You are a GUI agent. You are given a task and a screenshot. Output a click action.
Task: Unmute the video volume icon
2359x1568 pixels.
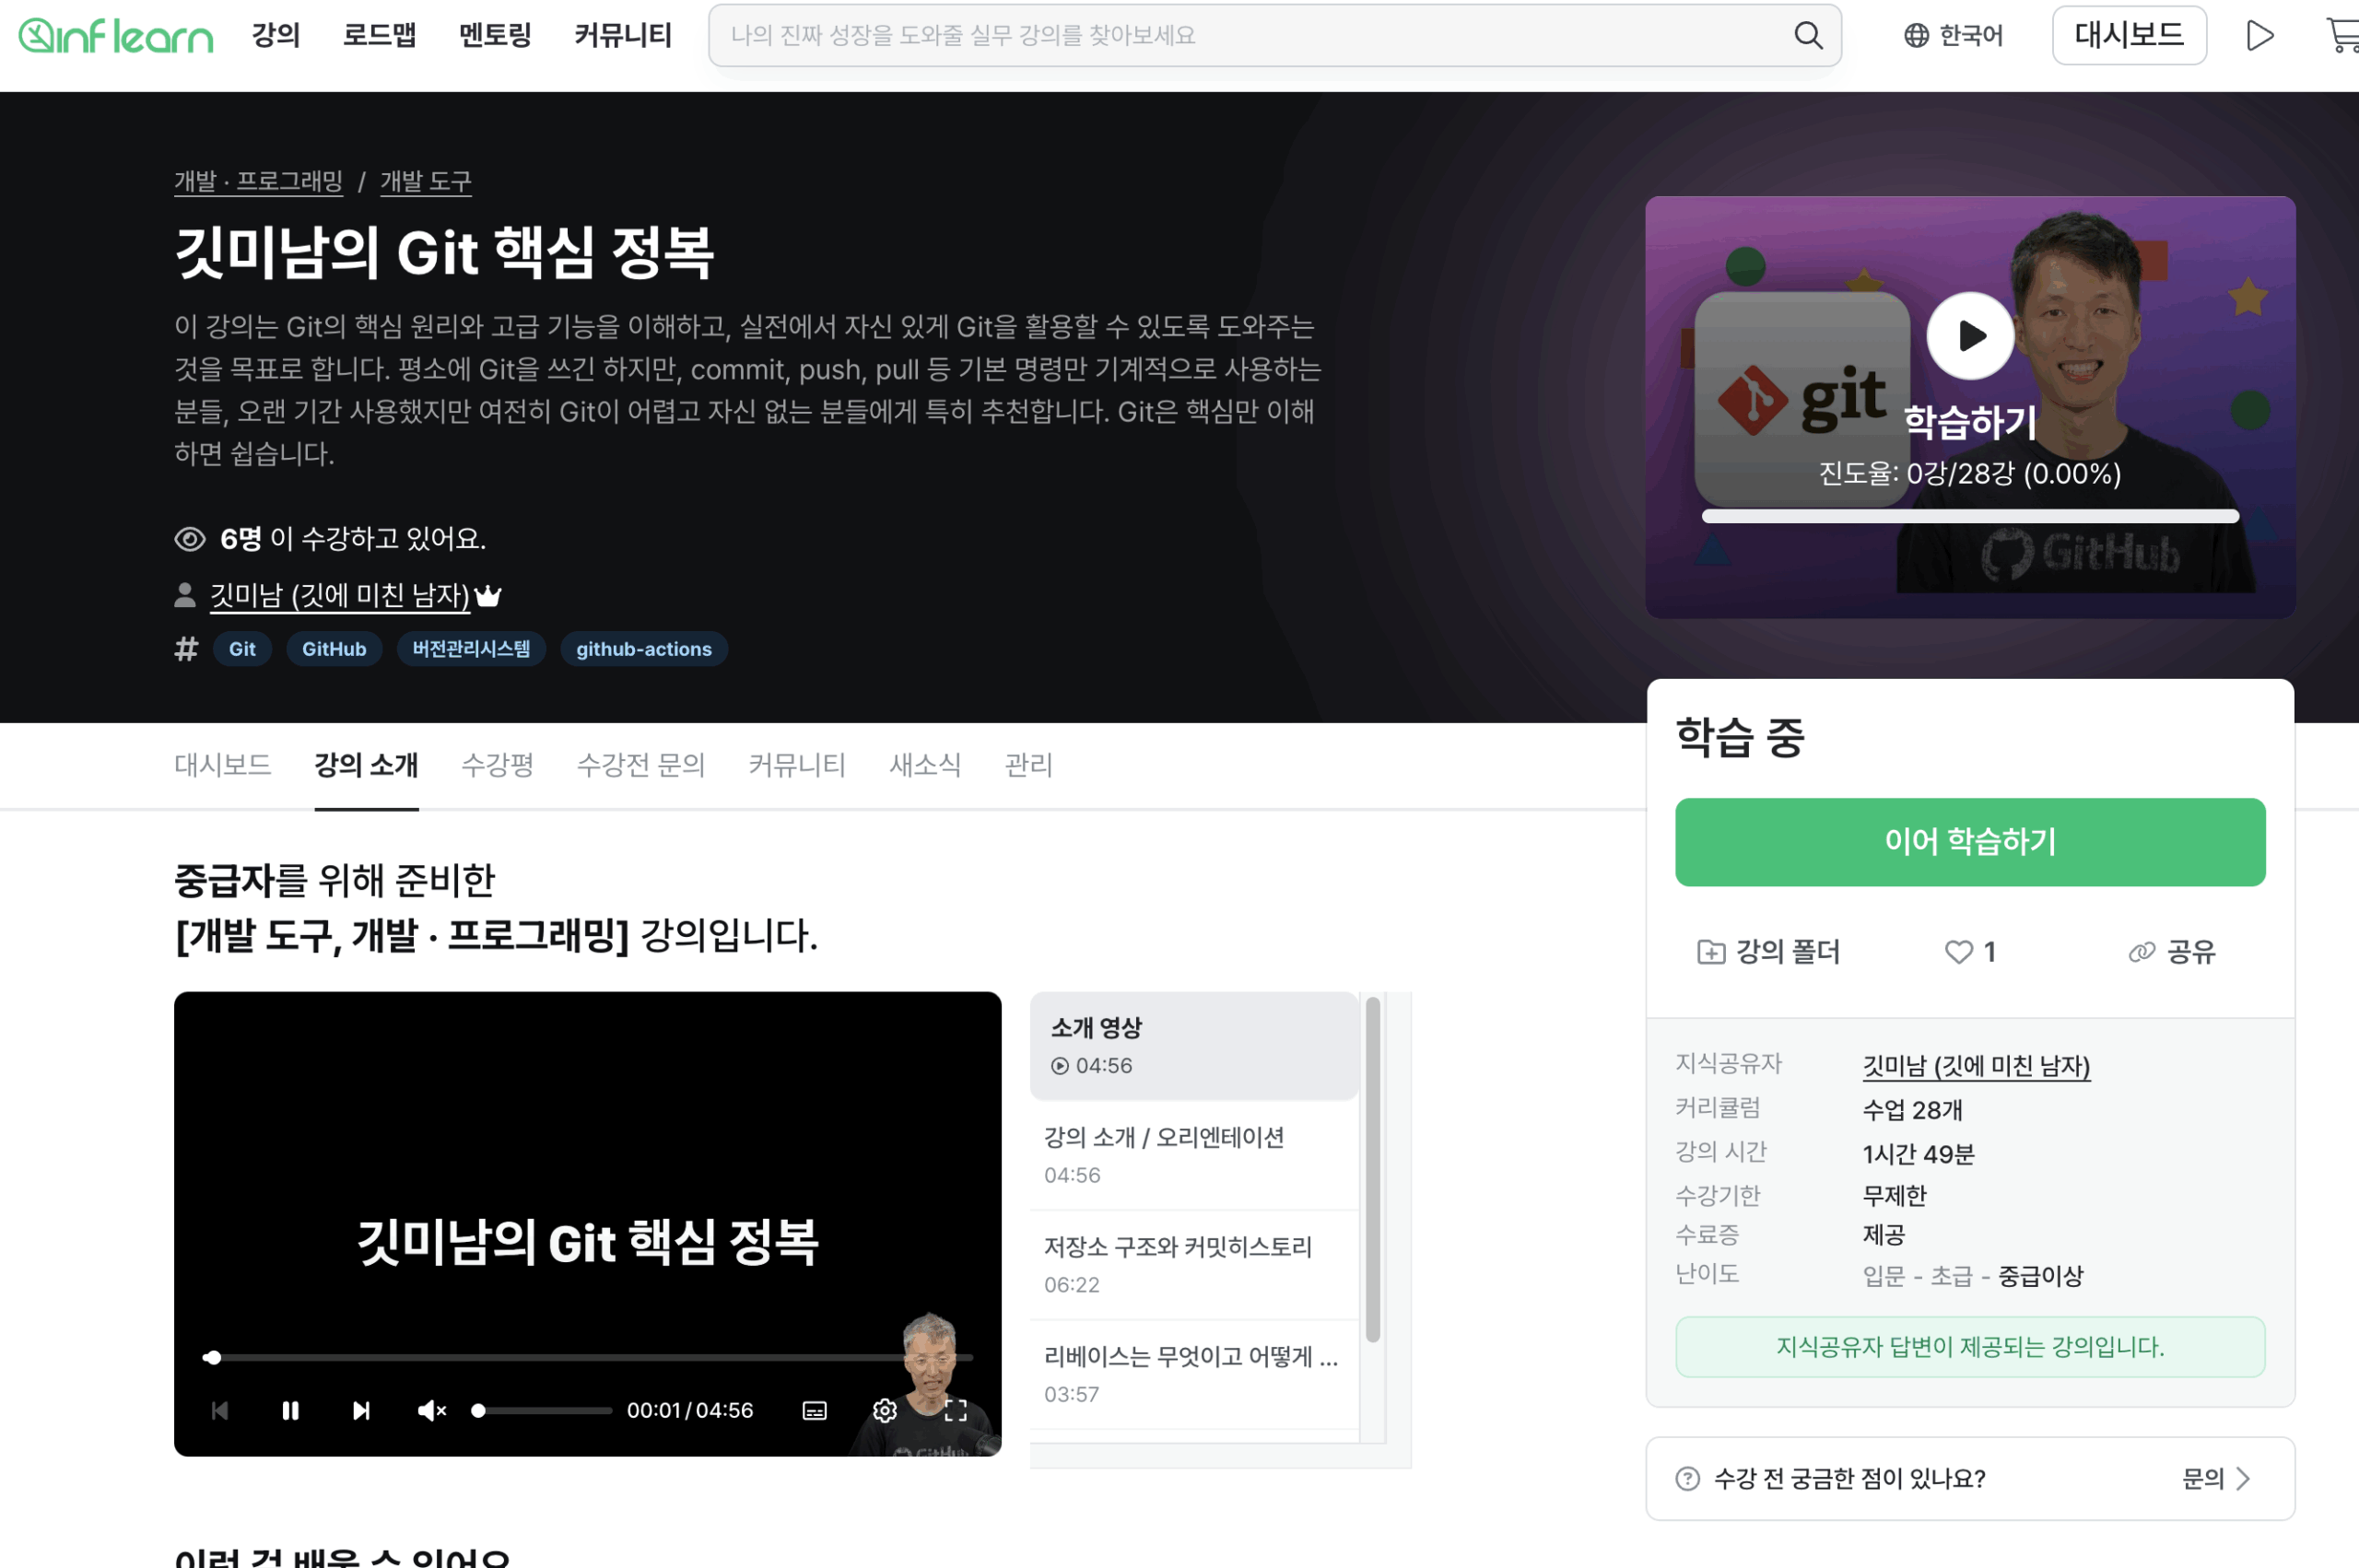431,1410
